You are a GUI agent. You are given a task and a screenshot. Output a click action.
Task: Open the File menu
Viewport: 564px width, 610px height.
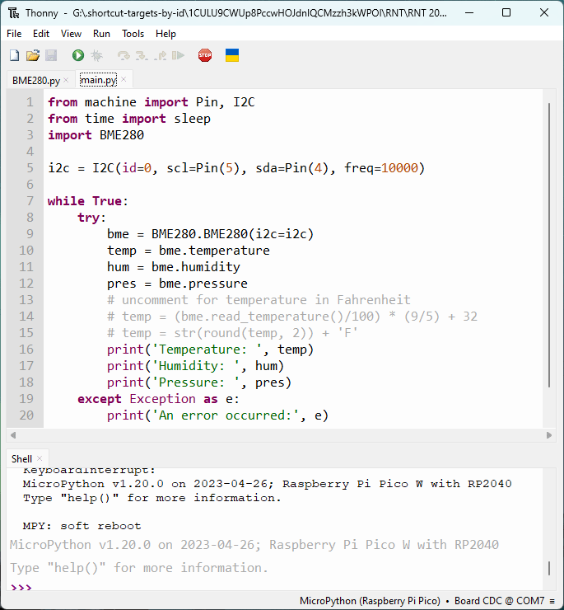point(14,34)
